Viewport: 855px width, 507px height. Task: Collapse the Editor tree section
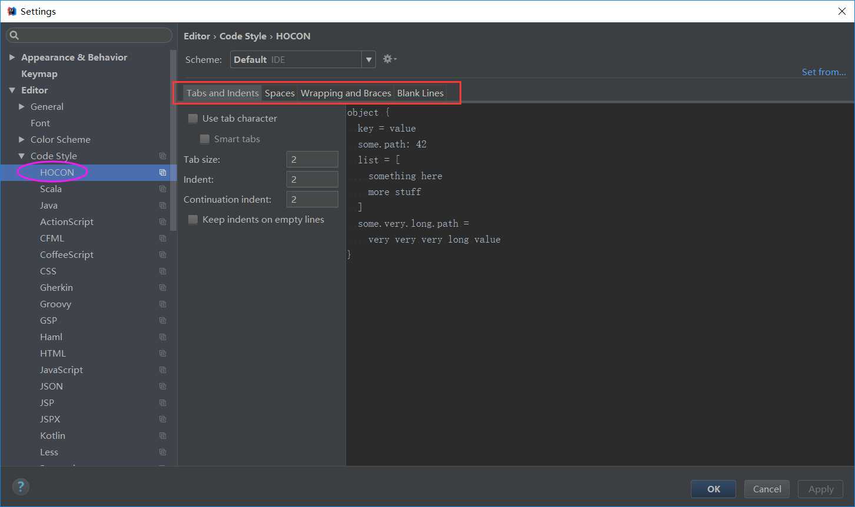[x=12, y=90]
